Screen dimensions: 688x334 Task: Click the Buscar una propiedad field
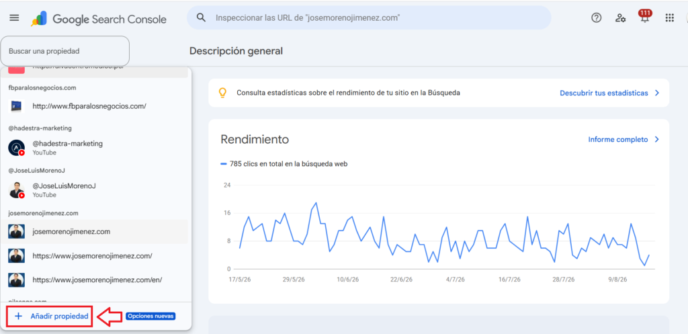pyautogui.click(x=65, y=51)
